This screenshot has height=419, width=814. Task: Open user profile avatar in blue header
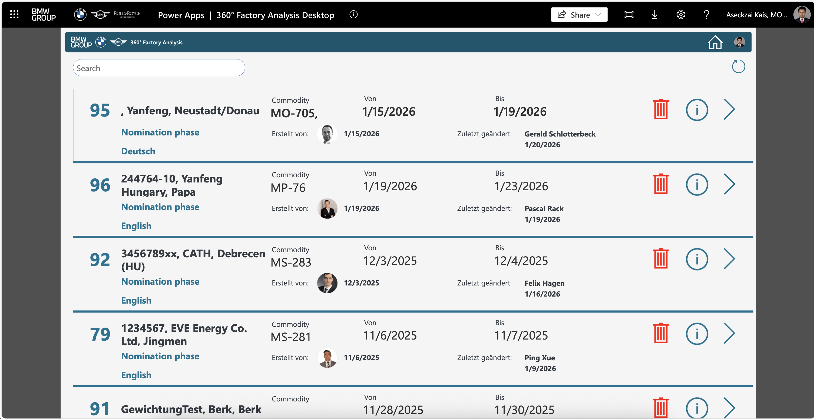739,42
